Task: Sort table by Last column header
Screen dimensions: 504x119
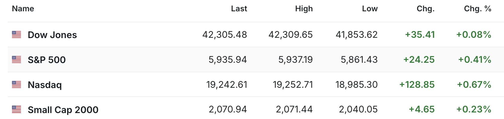Action: [x=239, y=9]
